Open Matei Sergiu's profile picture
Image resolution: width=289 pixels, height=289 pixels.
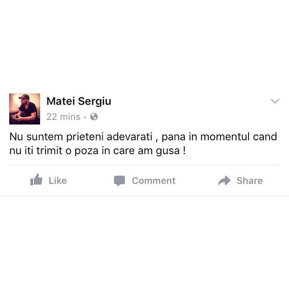[25, 109]
